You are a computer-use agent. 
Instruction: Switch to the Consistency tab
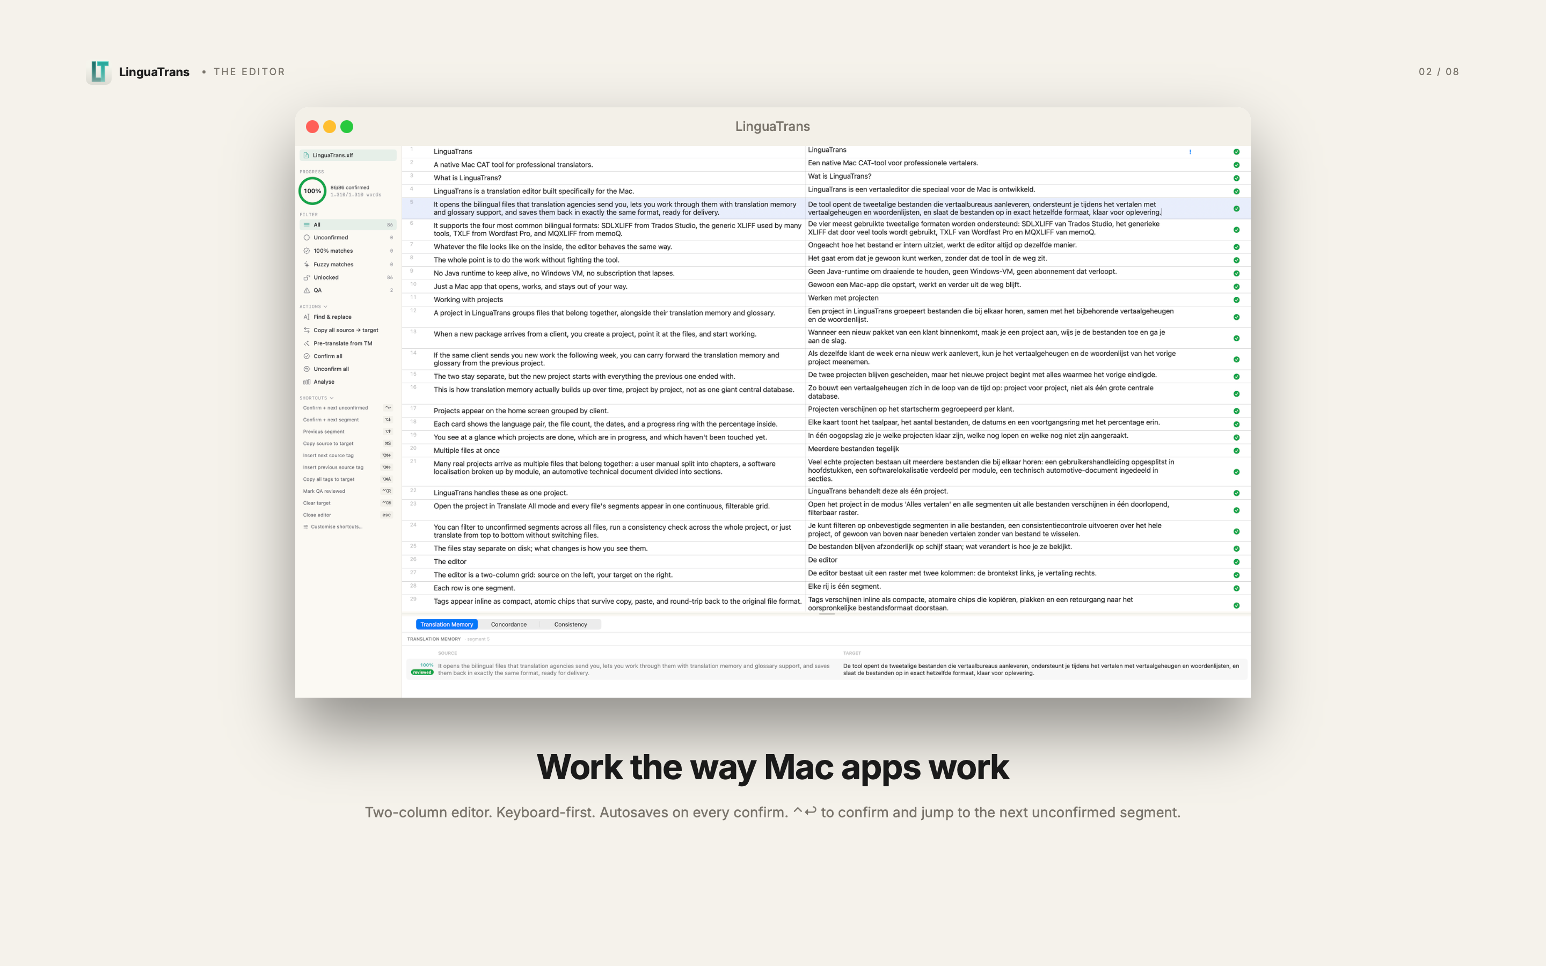571,625
